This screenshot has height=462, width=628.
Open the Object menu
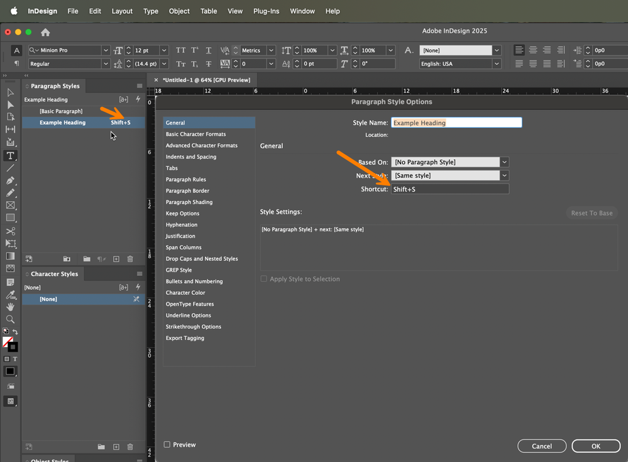tap(179, 11)
